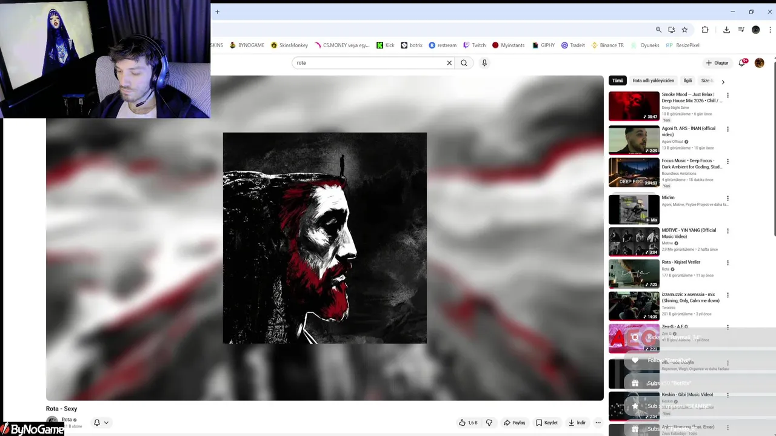Click the 'Deep Night Drive' channel name
Image resolution: width=776 pixels, height=436 pixels.
pyautogui.click(x=675, y=108)
